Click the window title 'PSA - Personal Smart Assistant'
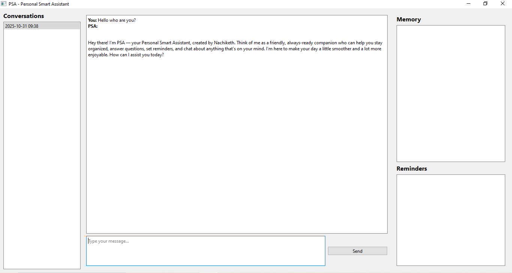Screen dimensions: 512x273 pyautogui.click(x=39, y=4)
